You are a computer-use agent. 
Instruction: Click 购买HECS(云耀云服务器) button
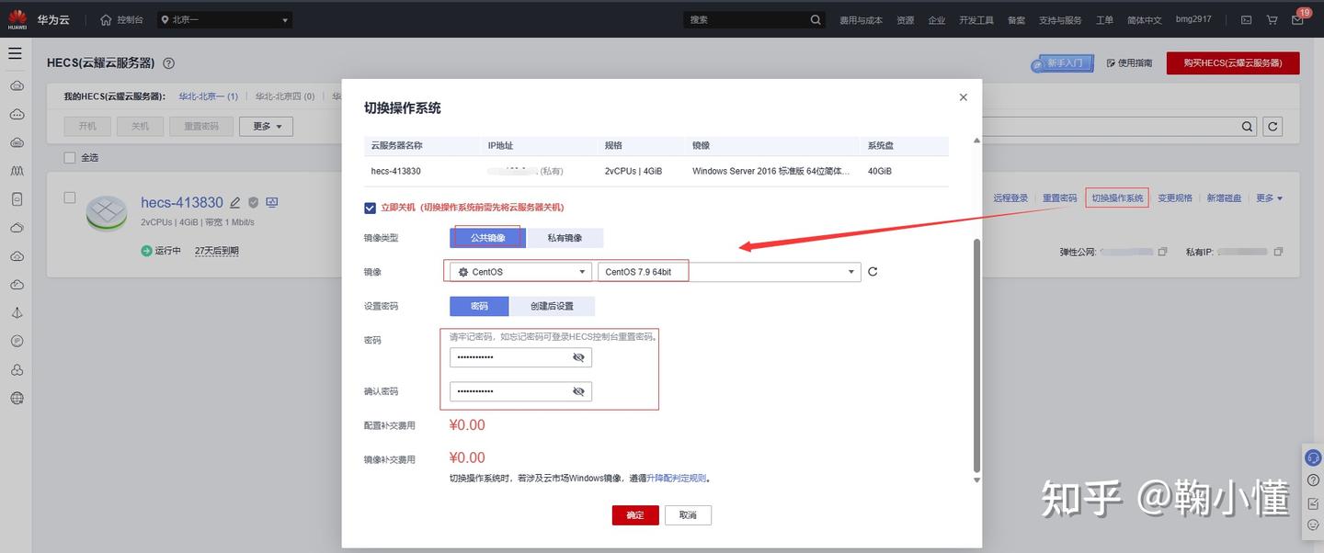coord(1232,63)
